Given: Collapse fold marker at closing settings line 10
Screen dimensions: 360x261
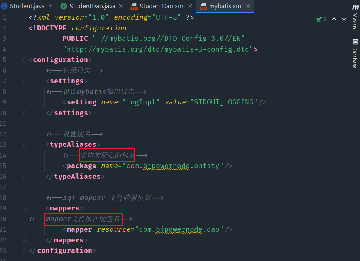Looking at the screenshot, I should tap(25, 113).
